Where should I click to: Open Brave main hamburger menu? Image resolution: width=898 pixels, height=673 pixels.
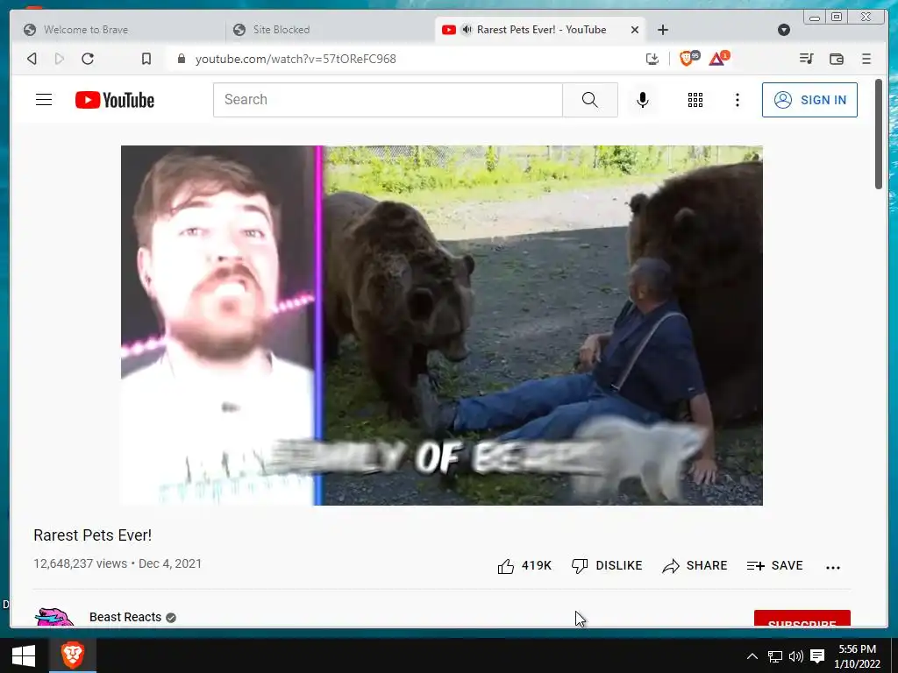866,59
